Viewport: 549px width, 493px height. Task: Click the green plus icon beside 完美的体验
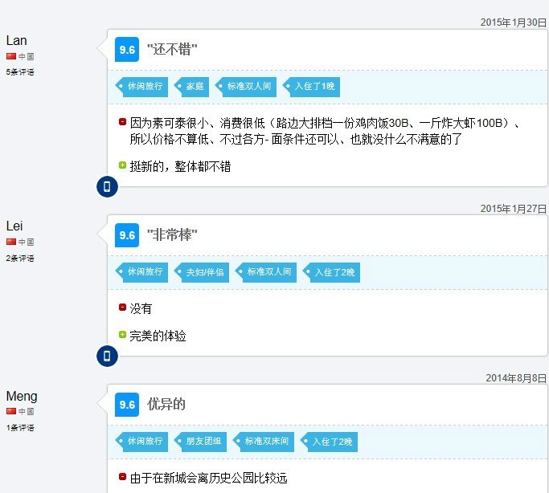(x=122, y=335)
